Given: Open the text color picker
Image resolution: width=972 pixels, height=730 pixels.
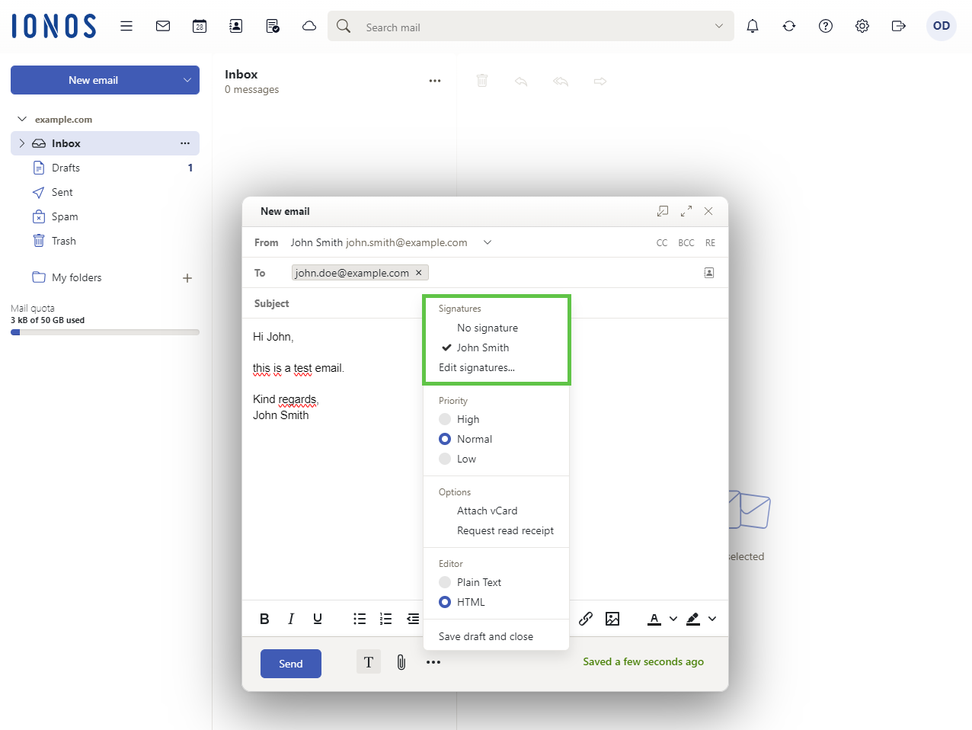Looking at the screenshot, I should coord(655,619).
